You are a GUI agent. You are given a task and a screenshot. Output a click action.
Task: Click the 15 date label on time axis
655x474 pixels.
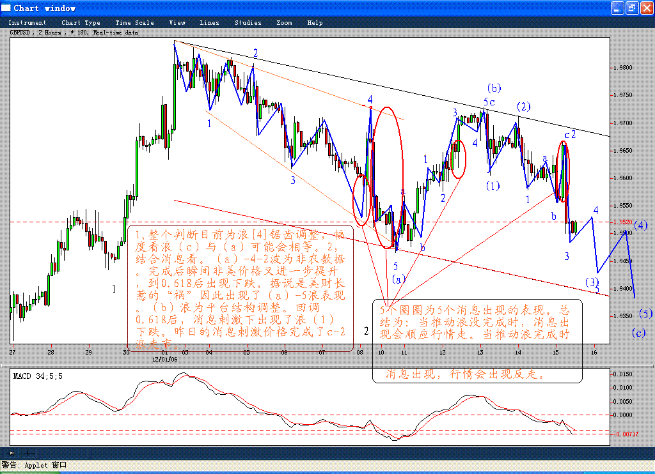coord(556,352)
